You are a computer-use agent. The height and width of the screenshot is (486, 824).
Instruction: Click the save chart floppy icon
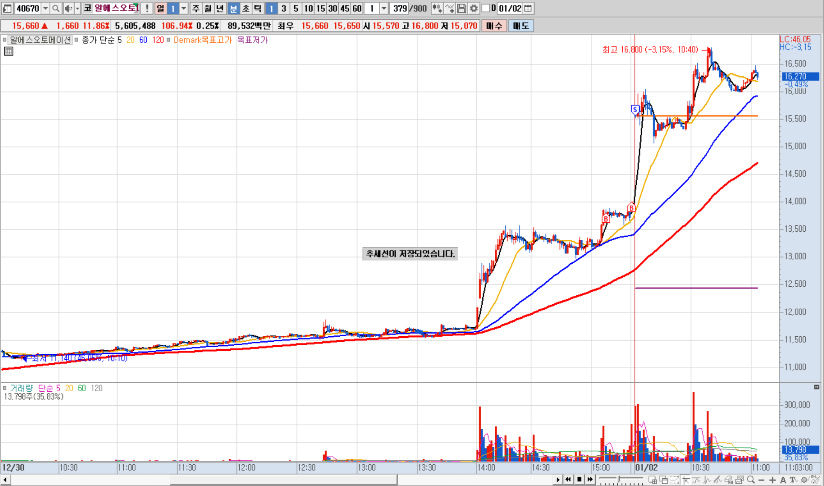461,8
